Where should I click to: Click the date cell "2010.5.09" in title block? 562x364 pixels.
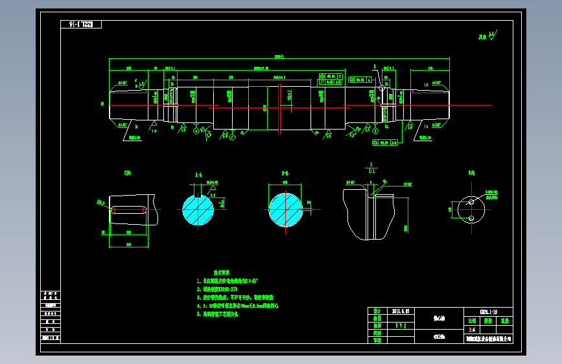[x=401, y=311]
